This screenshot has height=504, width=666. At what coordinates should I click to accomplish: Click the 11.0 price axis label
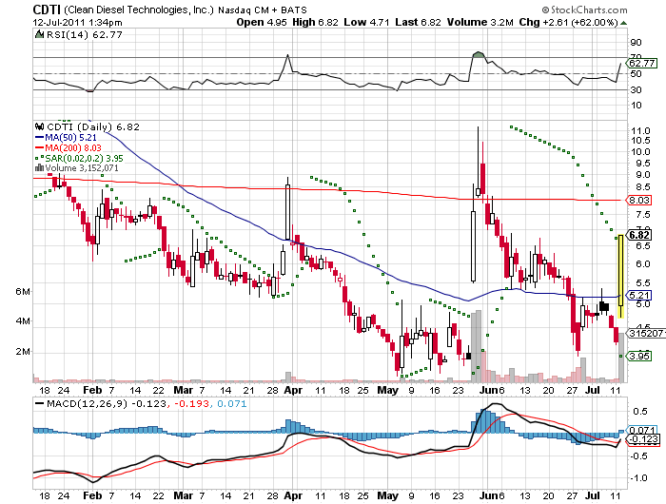point(640,131)
